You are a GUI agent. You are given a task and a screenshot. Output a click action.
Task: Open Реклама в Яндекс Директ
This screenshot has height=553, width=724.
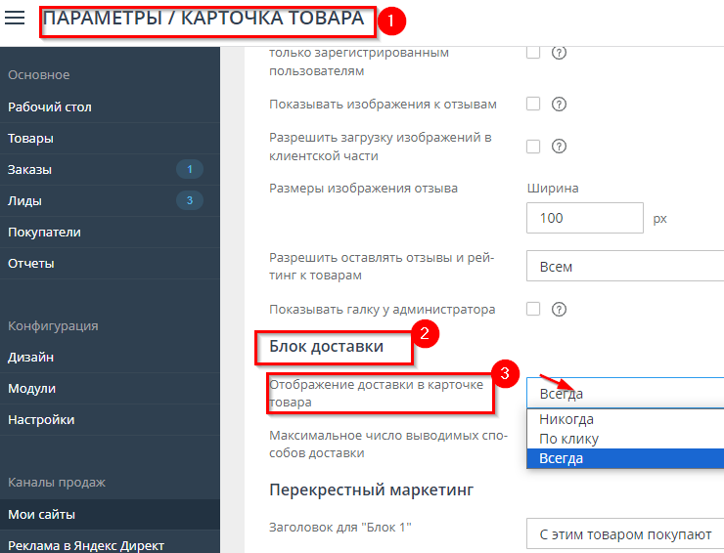(x=86, y=545)
